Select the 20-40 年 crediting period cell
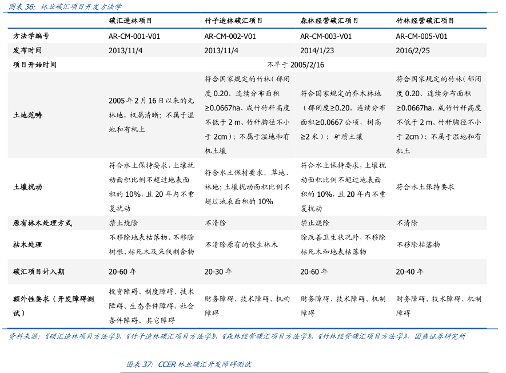Screen dimensions: 506x373 pos(410,272)
